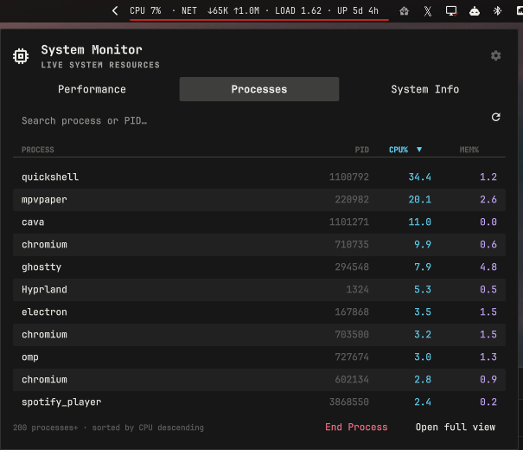The height and width of the screenshot is (450, 523).
Task: Click the processes count status text
Action: coord(108,427)
